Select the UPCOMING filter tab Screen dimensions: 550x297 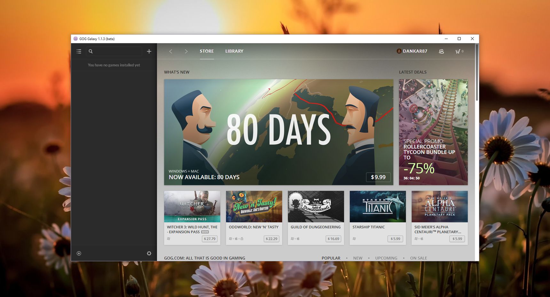pyautogui.click(x=386, y=258)
